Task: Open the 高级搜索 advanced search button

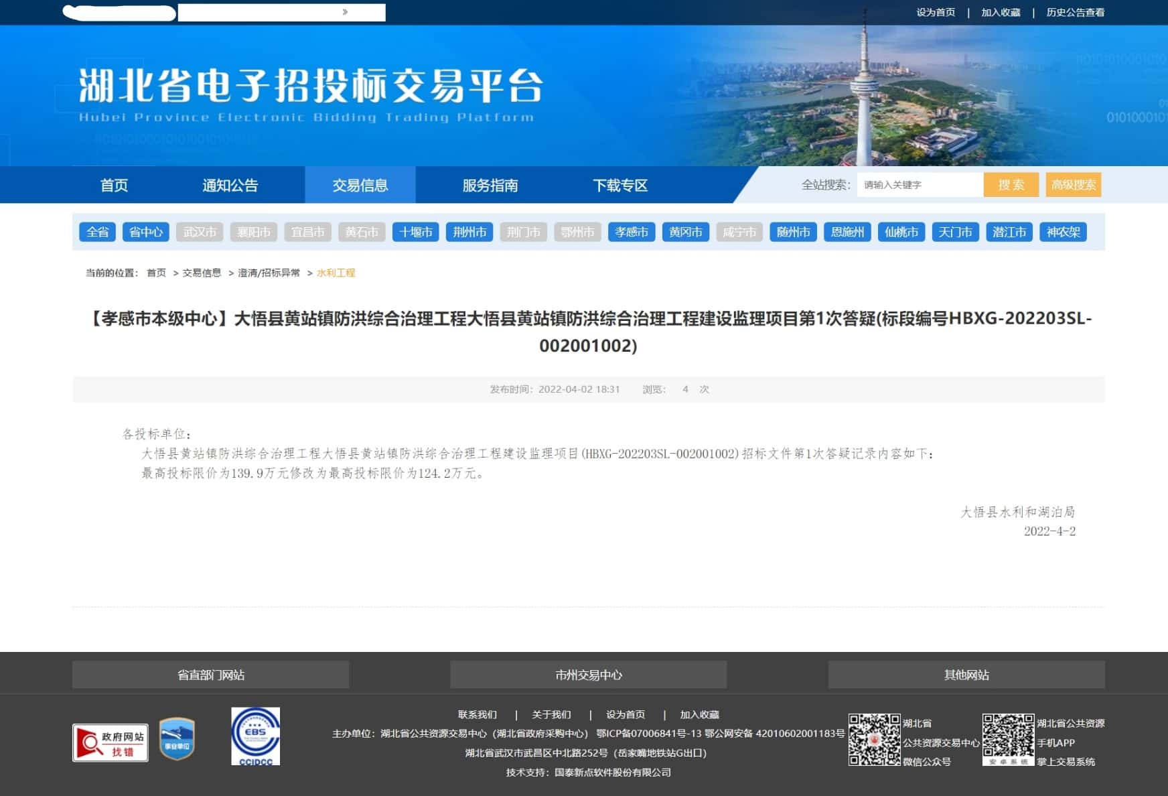Action: click(1073, 185)
